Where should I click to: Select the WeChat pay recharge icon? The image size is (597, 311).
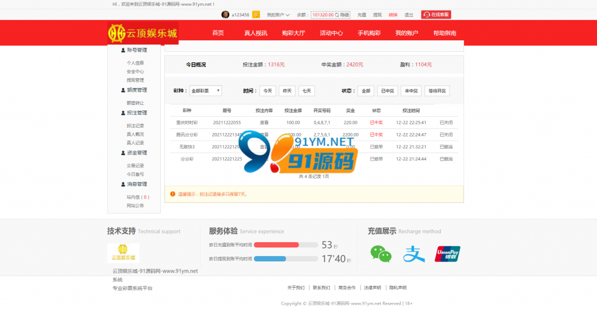click(381, 254)
